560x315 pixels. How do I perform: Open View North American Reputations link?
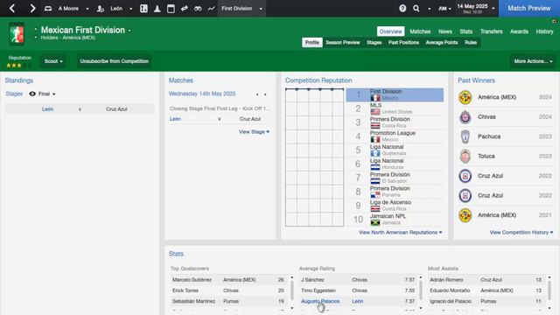coord(401,233)
